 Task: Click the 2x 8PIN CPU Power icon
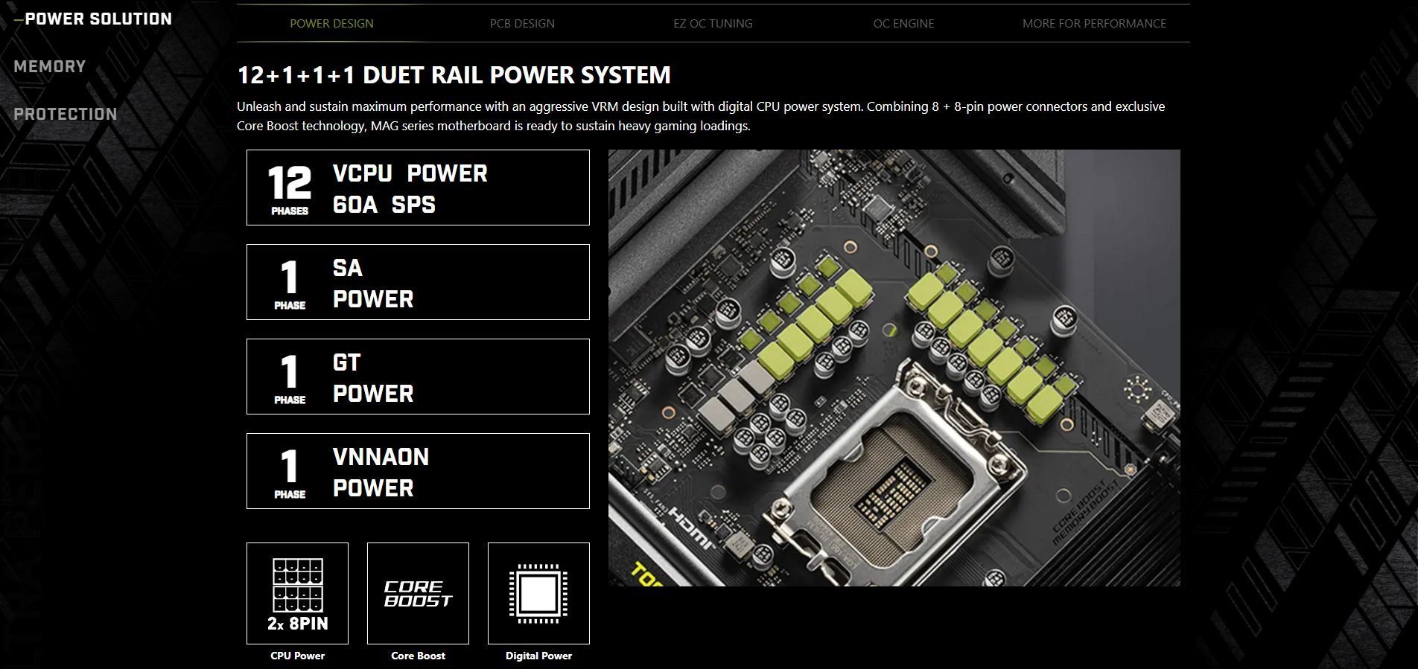tap(297, 593)
